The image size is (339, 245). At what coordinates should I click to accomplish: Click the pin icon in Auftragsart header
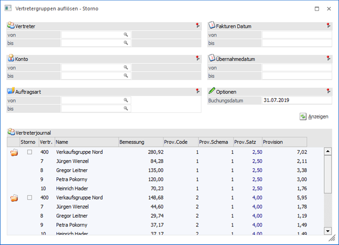197,91
